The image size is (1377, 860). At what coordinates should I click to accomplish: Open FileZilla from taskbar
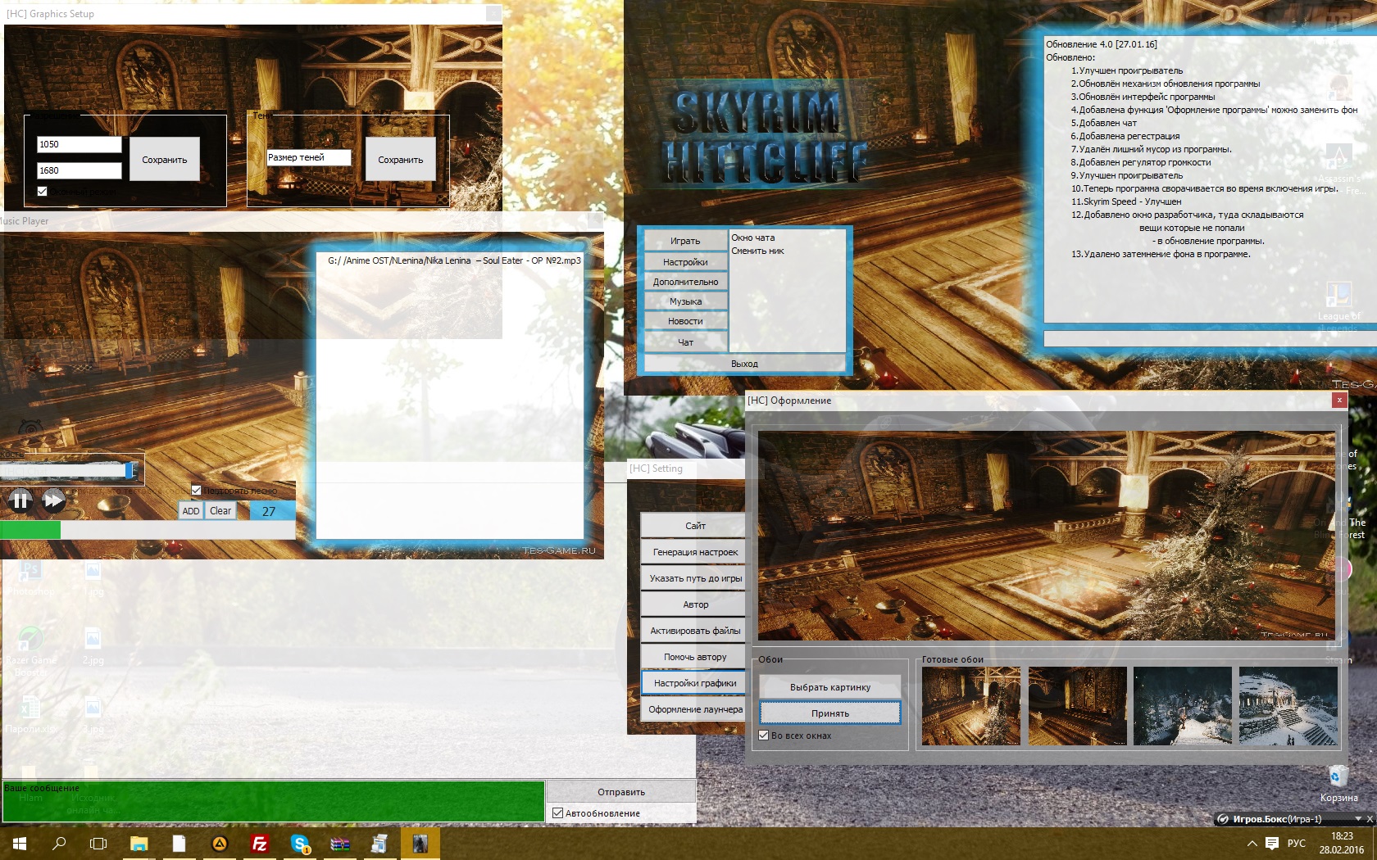tap(259, 844)
